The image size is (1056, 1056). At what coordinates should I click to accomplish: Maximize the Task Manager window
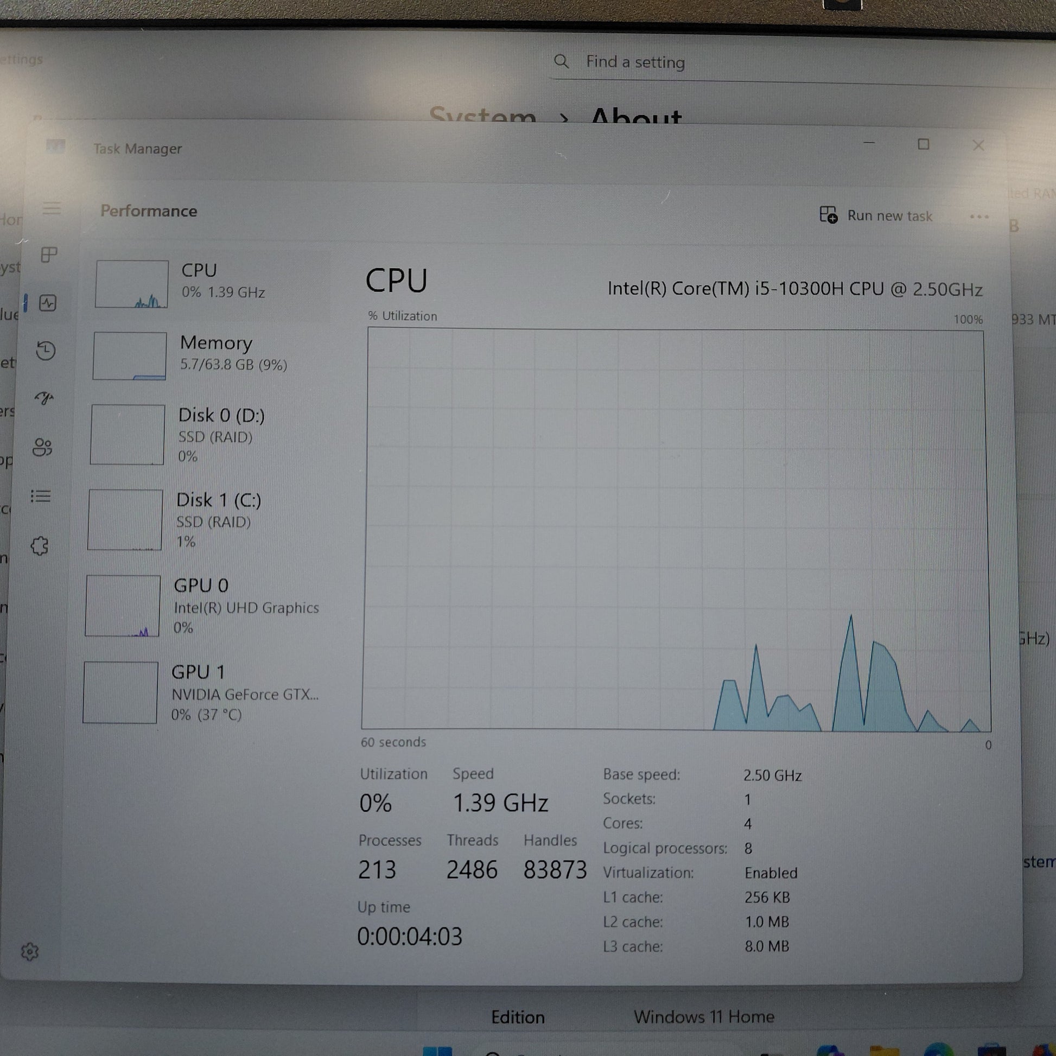[924, 144]
